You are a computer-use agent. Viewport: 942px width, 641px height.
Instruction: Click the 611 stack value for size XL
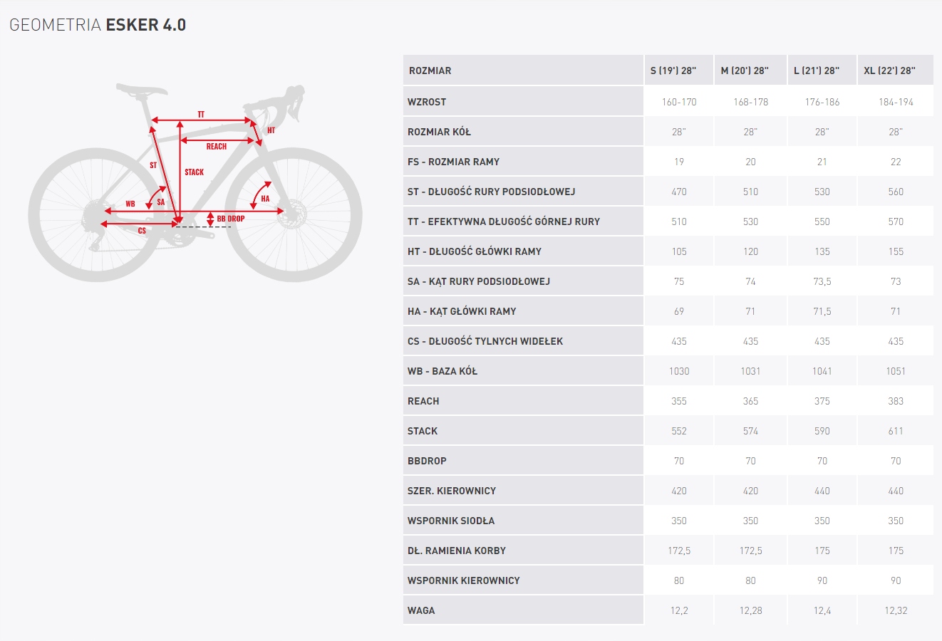click(896, 431)
